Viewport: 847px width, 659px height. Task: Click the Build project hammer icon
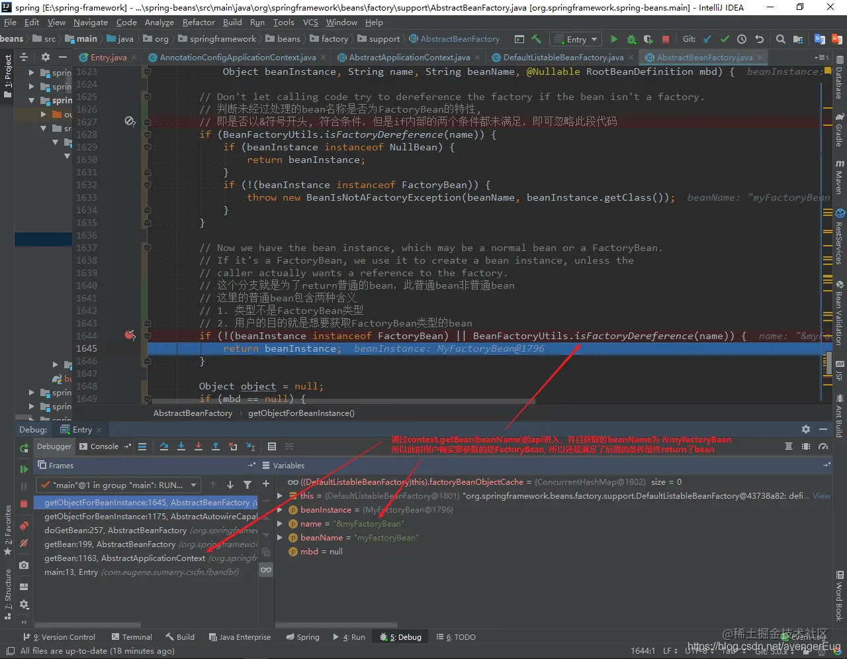537,39
